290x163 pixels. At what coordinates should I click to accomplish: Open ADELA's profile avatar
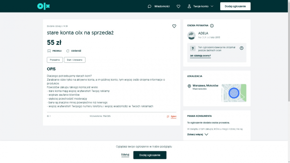click(x=191, y=35)
